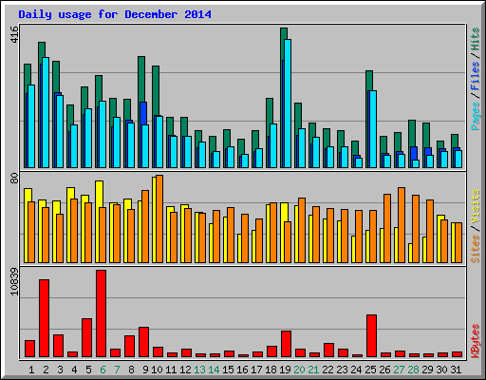Viewport: 486px width, 380px height.
Task: Click day label "1" on the x-axis
Action: (x=31, y=370)
